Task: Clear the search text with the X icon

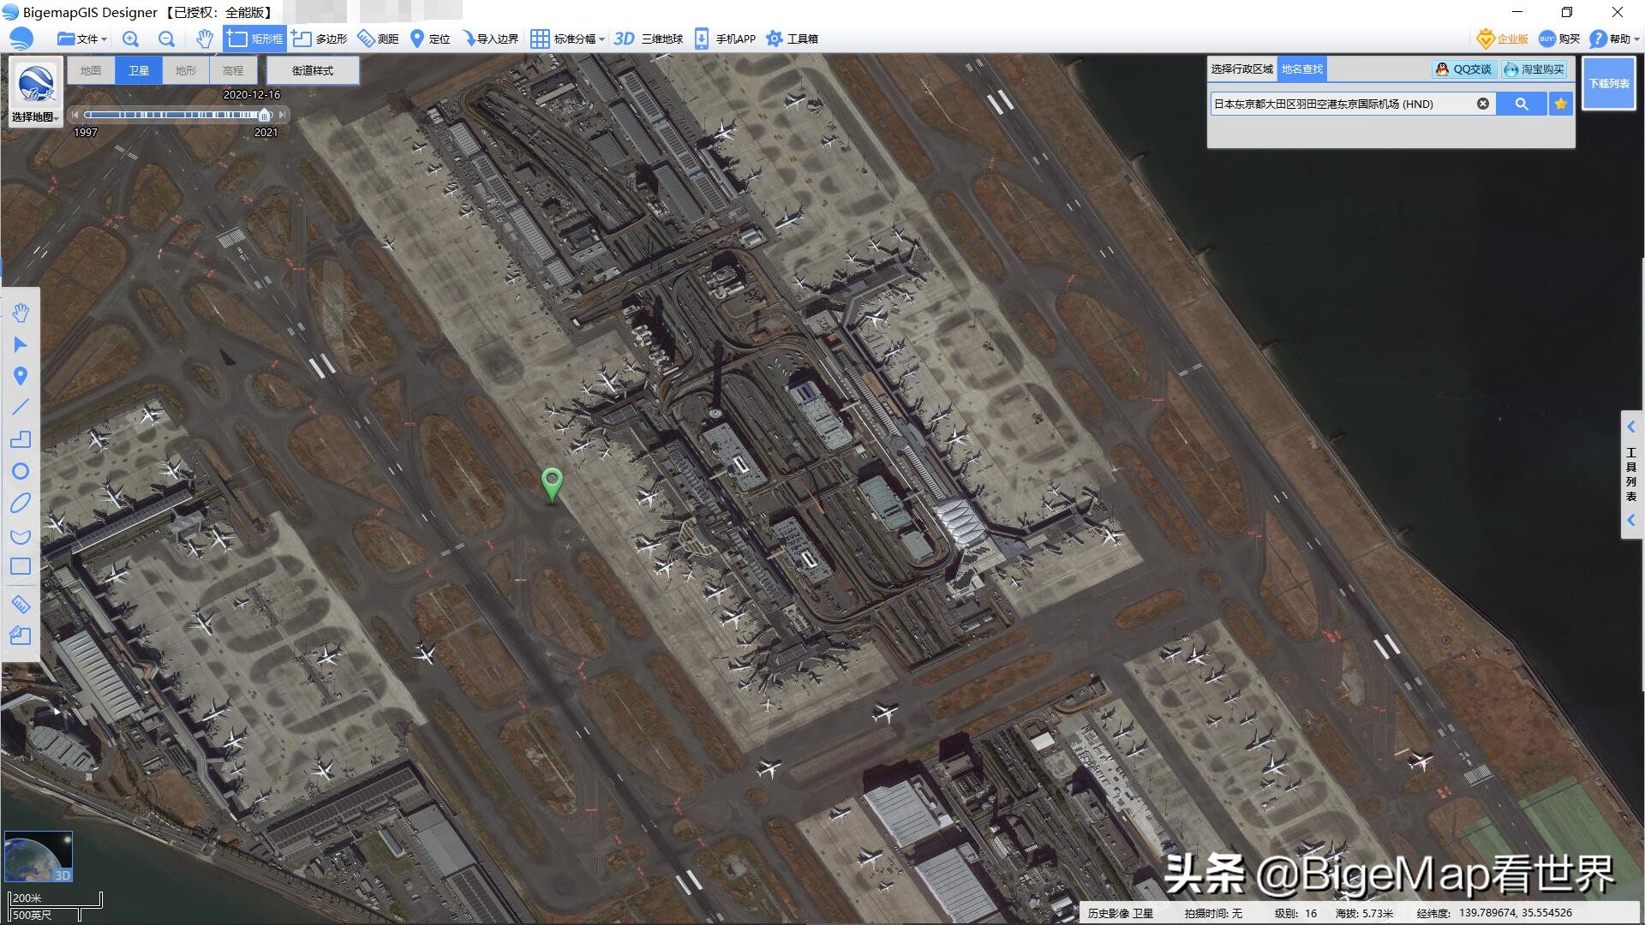Action: point(1483,104)
